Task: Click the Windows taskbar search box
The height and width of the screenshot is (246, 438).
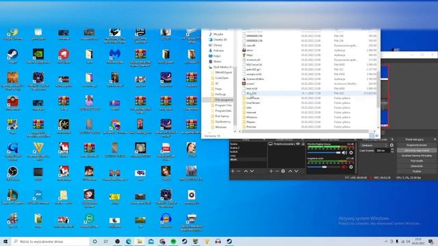Action: click(x=51, y=241)
